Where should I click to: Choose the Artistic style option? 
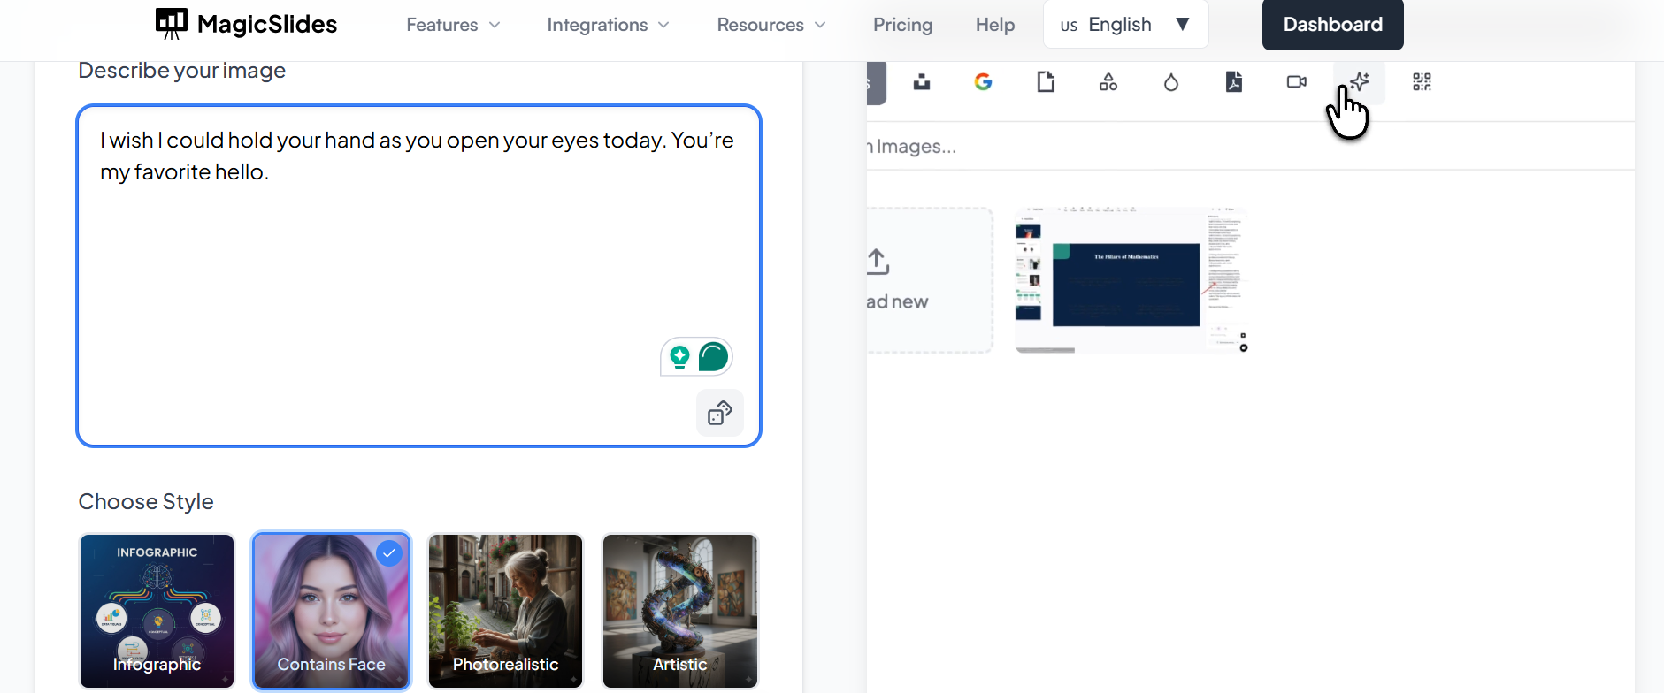[679, 611]
